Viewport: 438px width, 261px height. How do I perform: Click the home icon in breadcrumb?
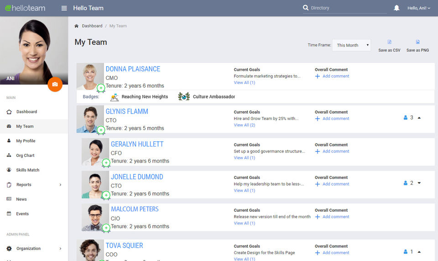pos(76,26)
